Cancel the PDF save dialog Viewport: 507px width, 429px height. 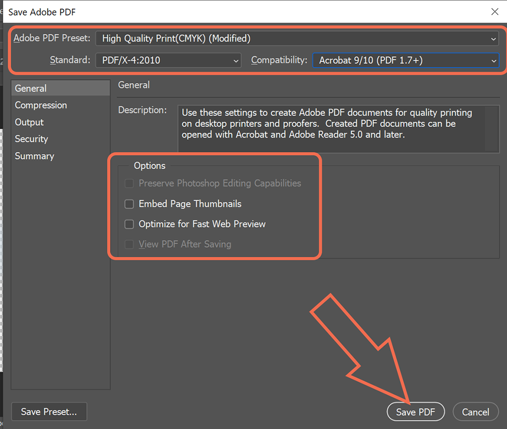click(x=476, y=412)
